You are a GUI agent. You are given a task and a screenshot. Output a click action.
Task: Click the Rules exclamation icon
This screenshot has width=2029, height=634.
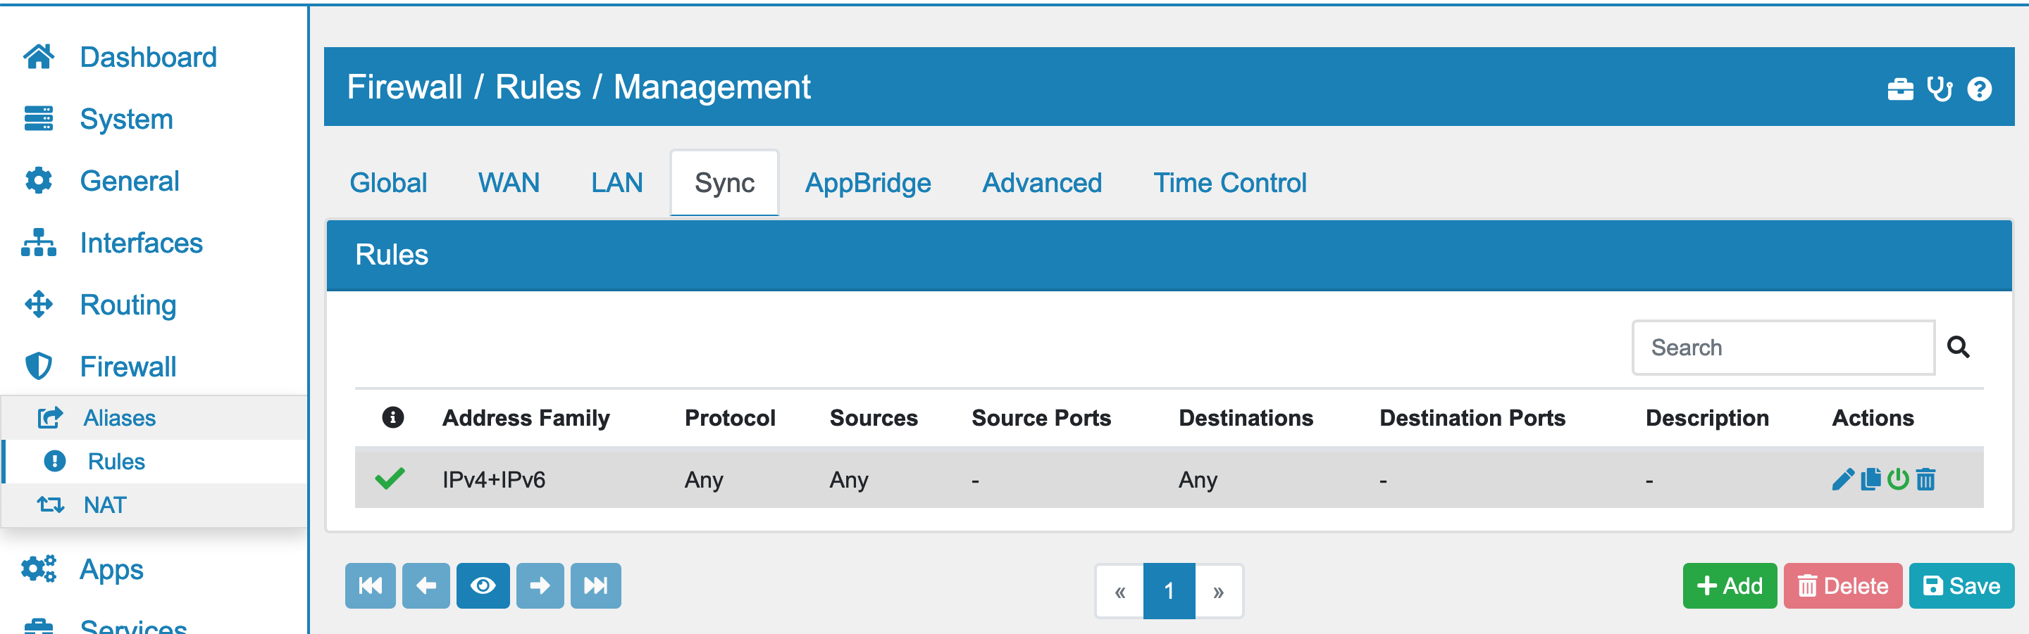click(x=54, y=461)
